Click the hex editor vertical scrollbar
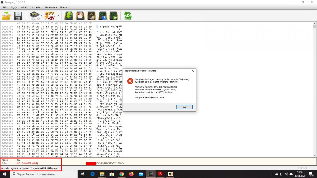 [315, 90]
